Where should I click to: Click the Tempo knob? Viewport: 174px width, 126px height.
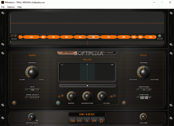(x=32, y=72)
